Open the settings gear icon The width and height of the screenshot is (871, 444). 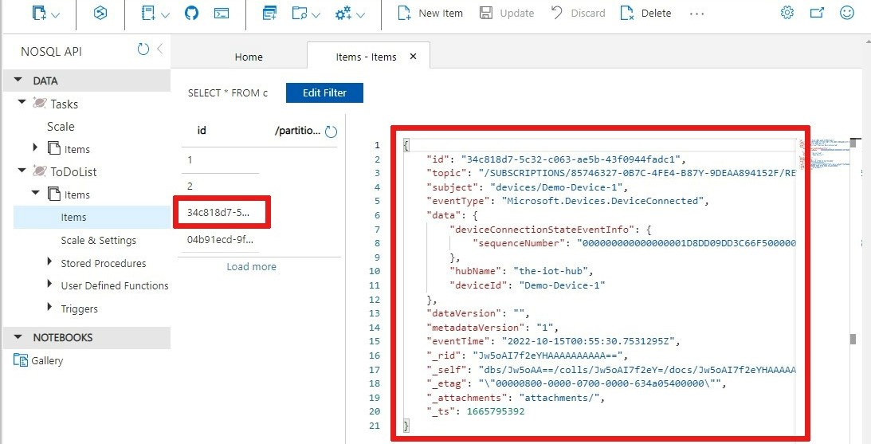tap(787, 13)
